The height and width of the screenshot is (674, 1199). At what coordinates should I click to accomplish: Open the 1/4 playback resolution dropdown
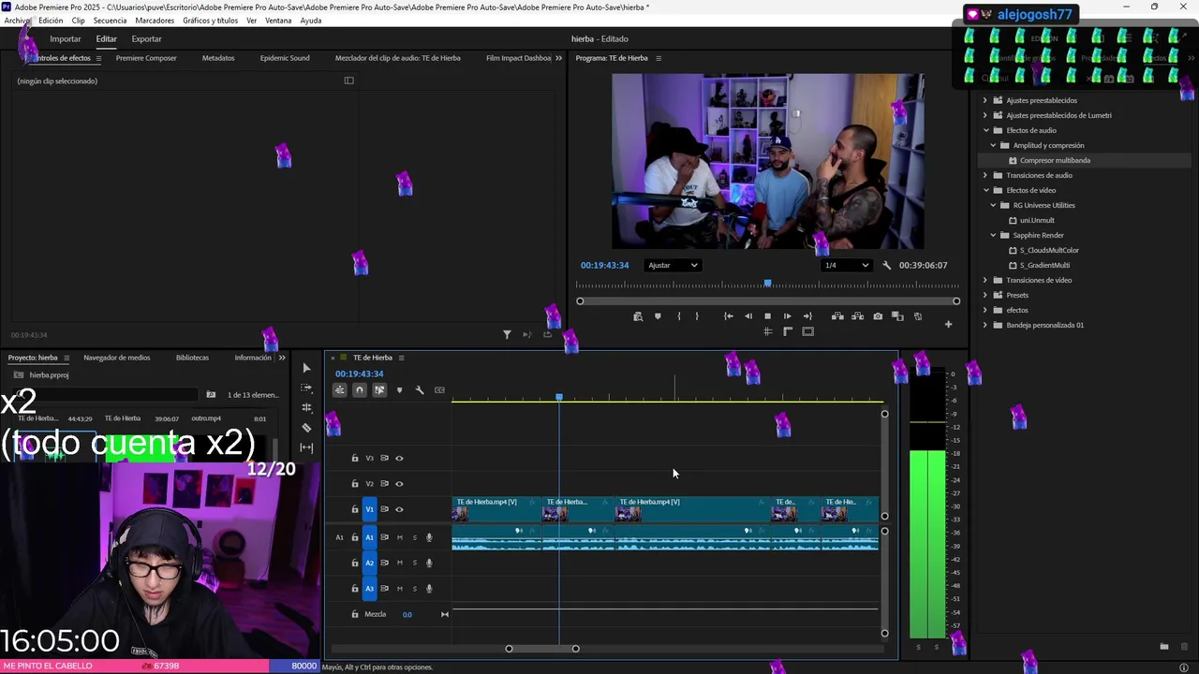[x=846, y=265]
